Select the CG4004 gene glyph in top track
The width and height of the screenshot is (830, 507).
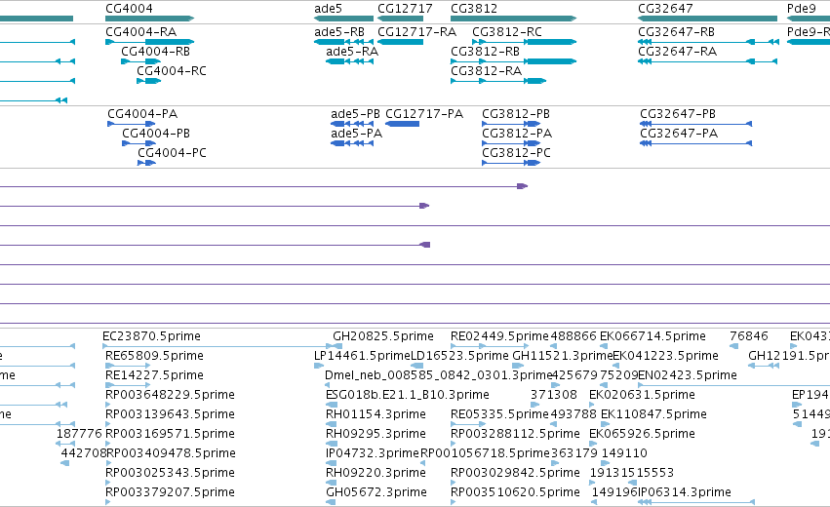150,19
